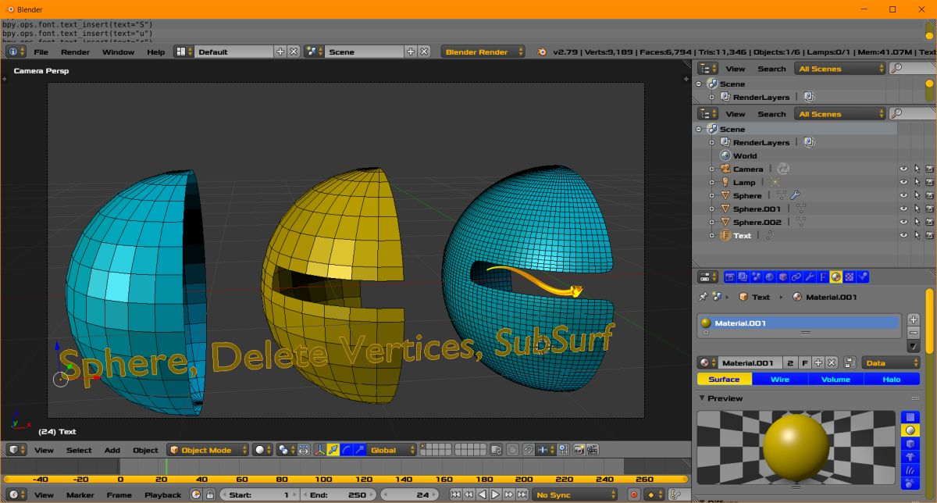937x503 pixels.
Task: Click the Halo material type button
Action: [x=892, y=379]
